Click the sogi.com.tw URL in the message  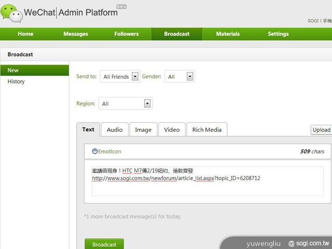[x=176, y=178]
